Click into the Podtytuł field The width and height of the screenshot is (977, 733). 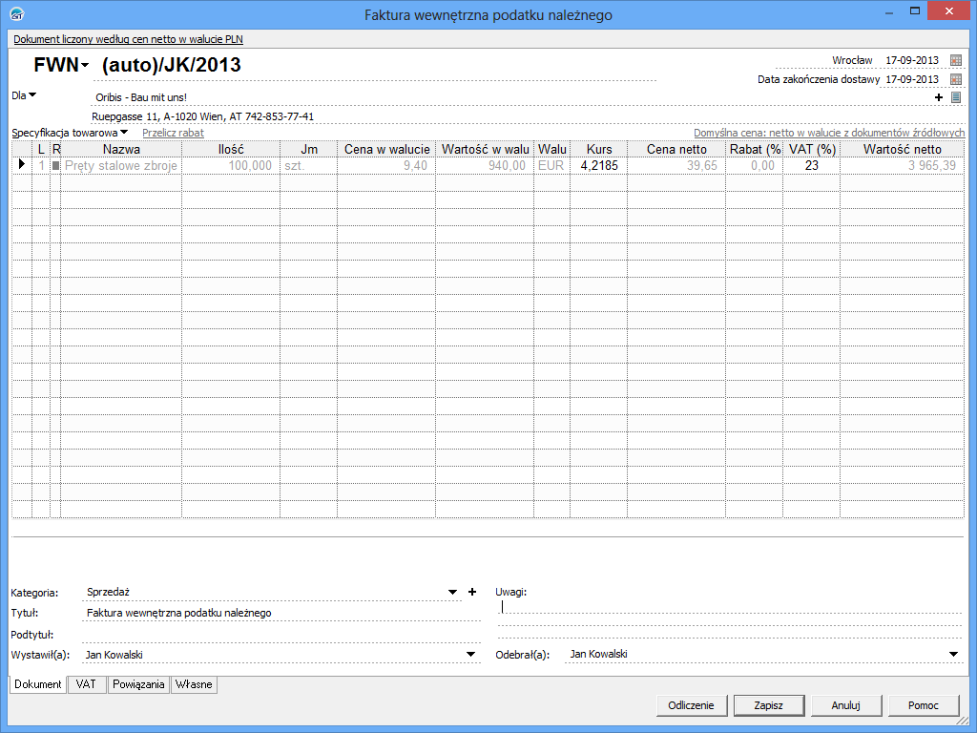point(281,634)
